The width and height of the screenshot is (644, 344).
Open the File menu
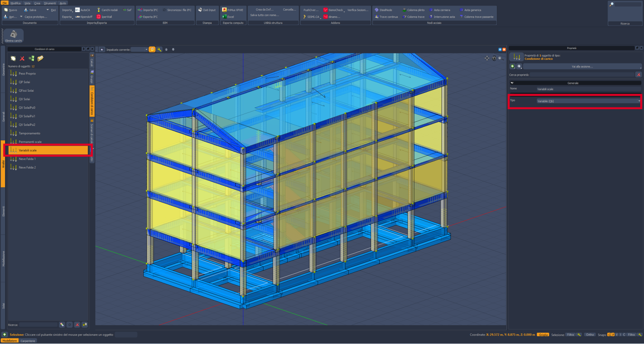(5, 3)
